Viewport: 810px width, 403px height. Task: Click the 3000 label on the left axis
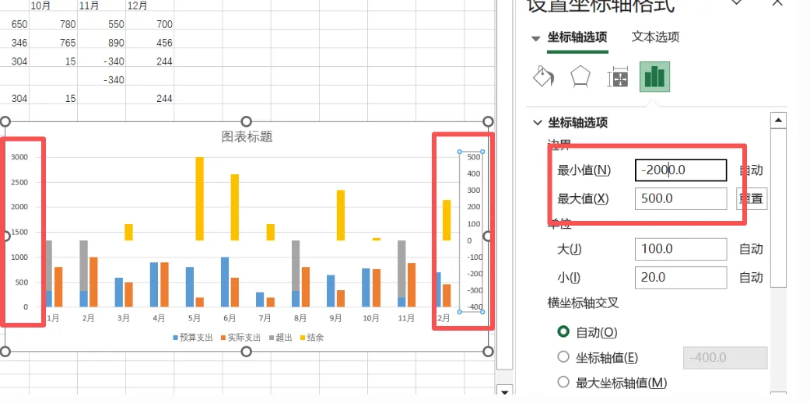pos(20,158)
